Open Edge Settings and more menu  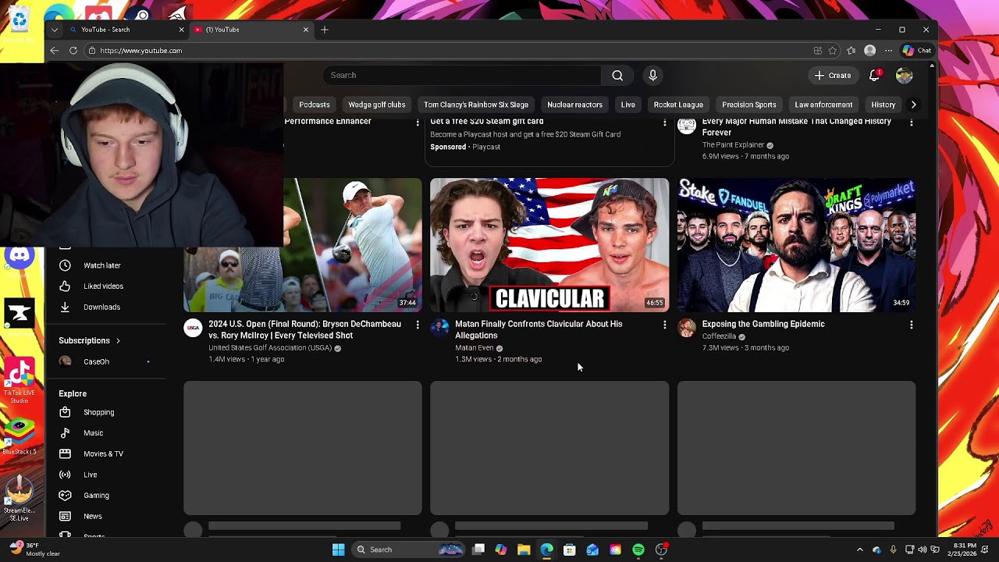(888, 50)
